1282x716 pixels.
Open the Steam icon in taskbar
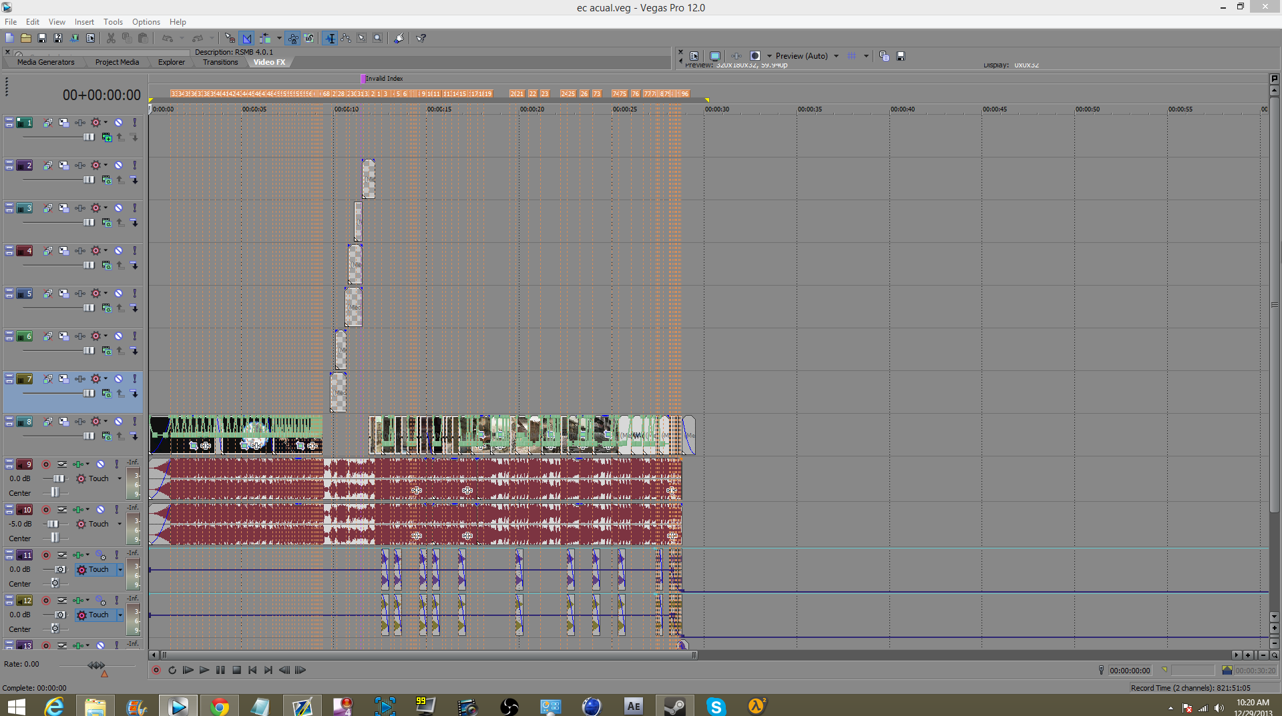(674, 705)
